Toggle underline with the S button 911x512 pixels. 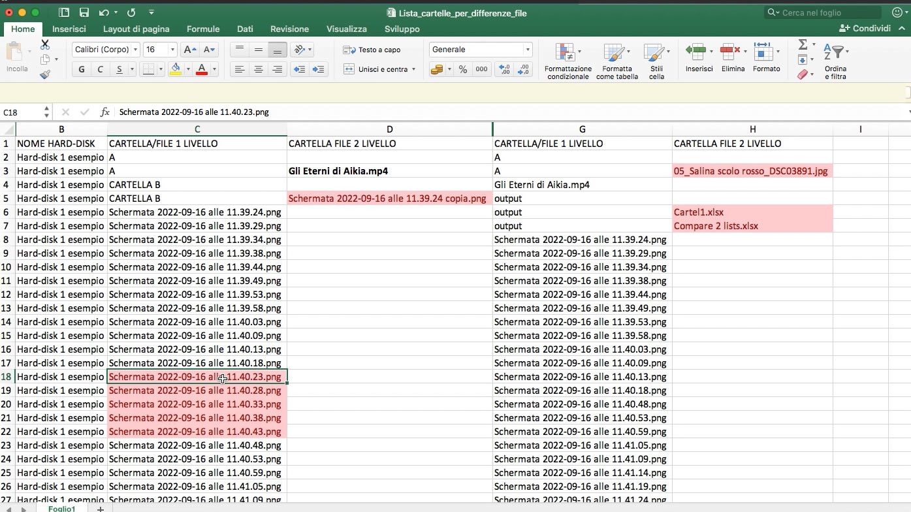click(x=120, y=69)
